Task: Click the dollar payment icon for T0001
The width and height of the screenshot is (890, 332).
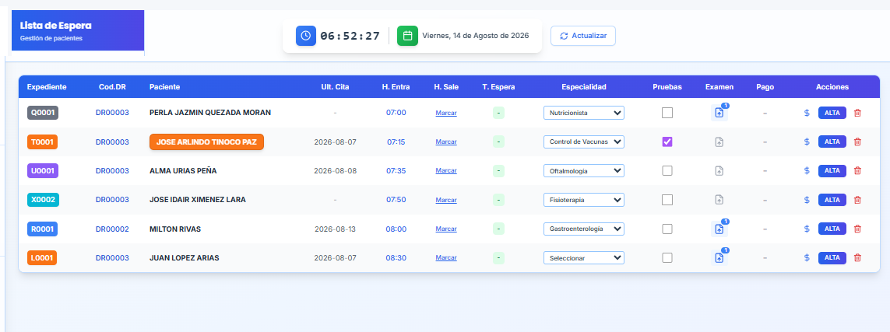Action: point(807,142)
